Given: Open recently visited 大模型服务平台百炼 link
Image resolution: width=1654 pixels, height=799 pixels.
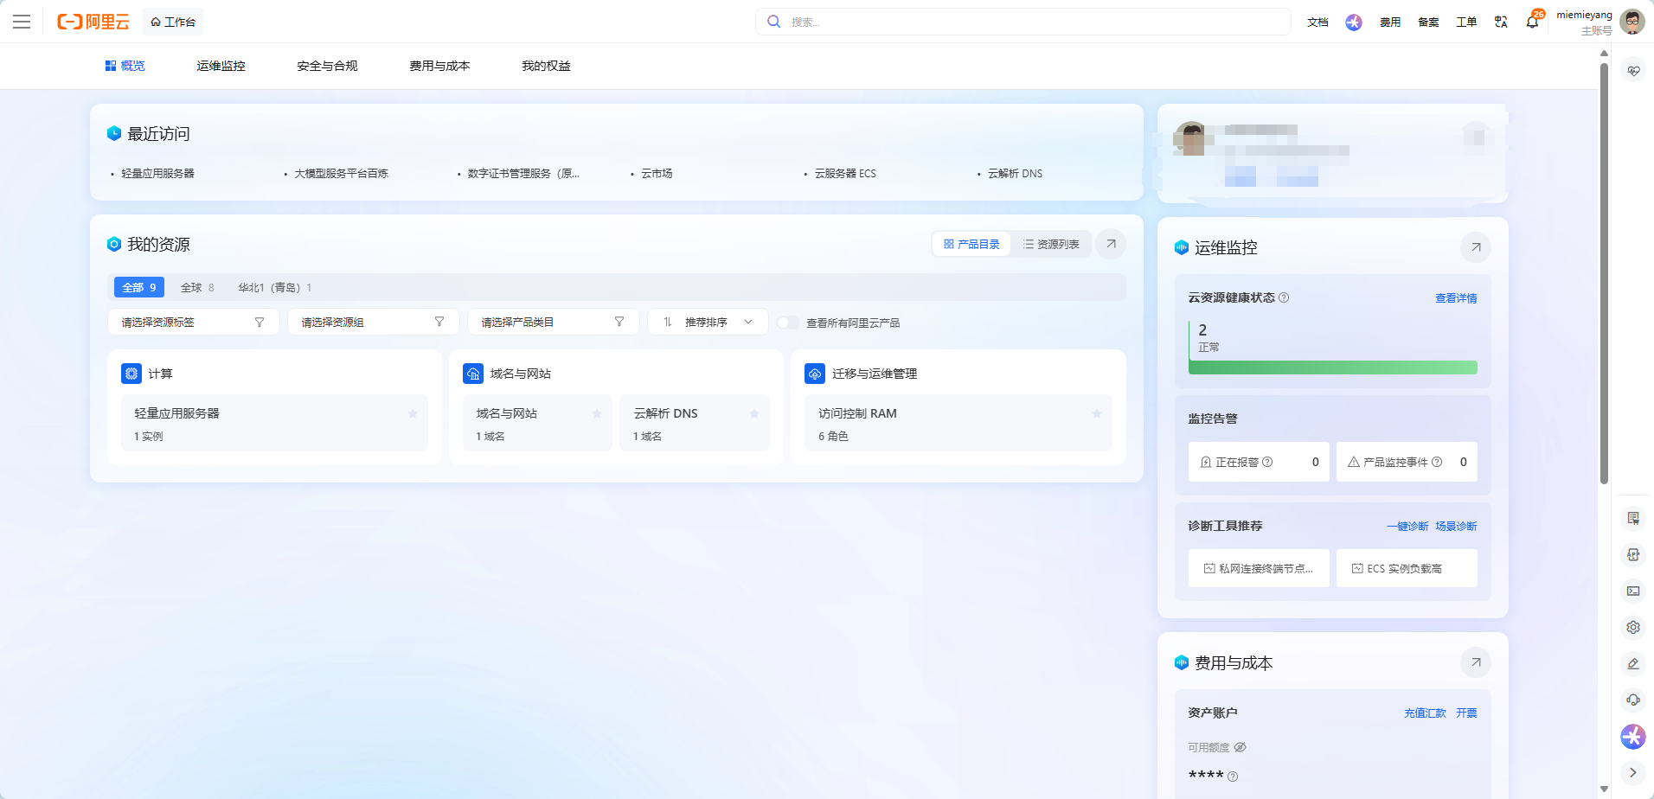Looking at the screenshot, I should 341,174.
